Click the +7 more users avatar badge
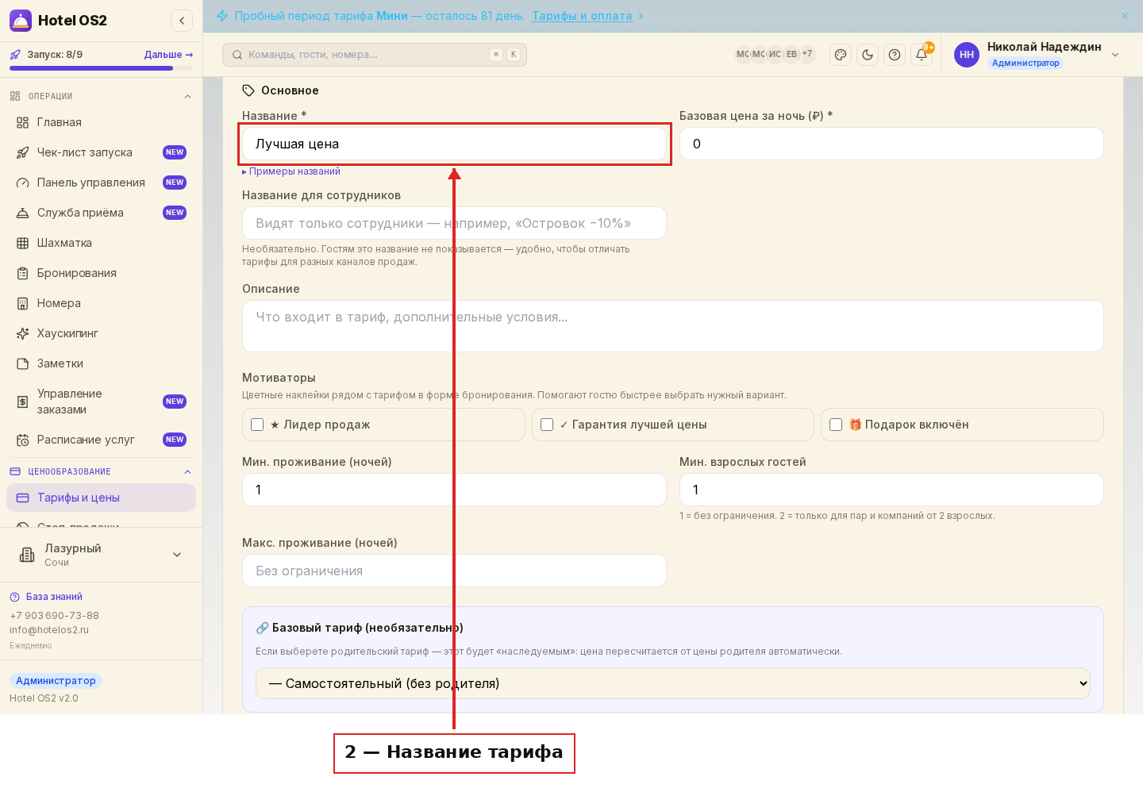The height and width of the screenshot is (792, 1143). 807,54
